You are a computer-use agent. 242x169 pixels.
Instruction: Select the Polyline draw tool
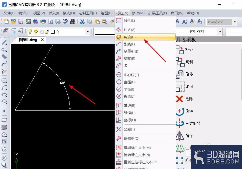click(4, 50)
